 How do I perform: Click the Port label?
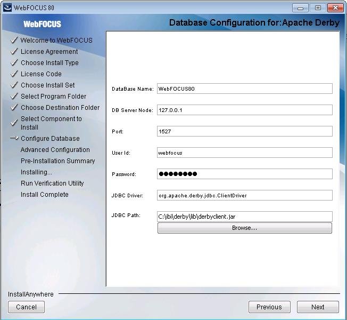118,132
